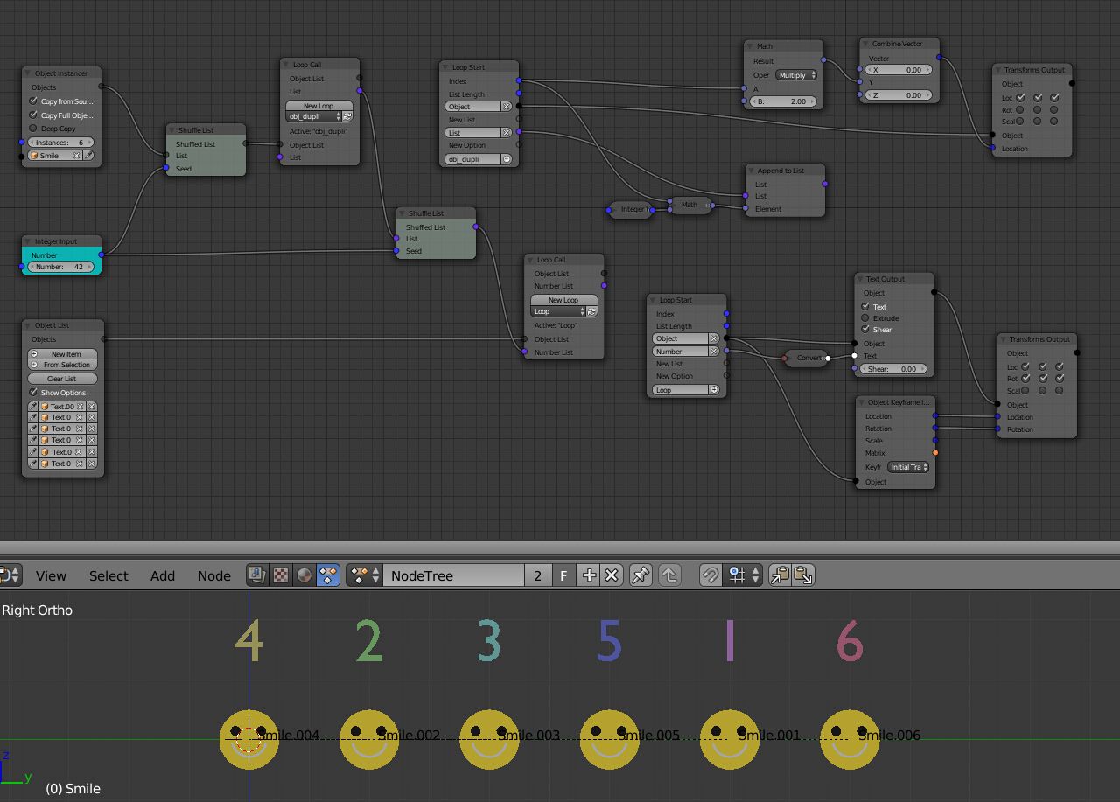Image resolution: width=1120 pixels, height=802 pixels.
Task: Click the paste nodes from clipboard icon
Action: tap(803, 575)
